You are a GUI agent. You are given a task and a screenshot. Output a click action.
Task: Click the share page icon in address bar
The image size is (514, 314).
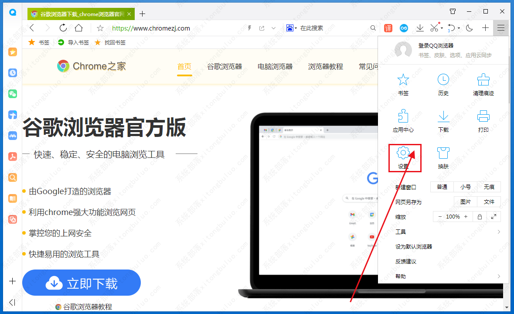pyautogui.click(x=262, y=28)
